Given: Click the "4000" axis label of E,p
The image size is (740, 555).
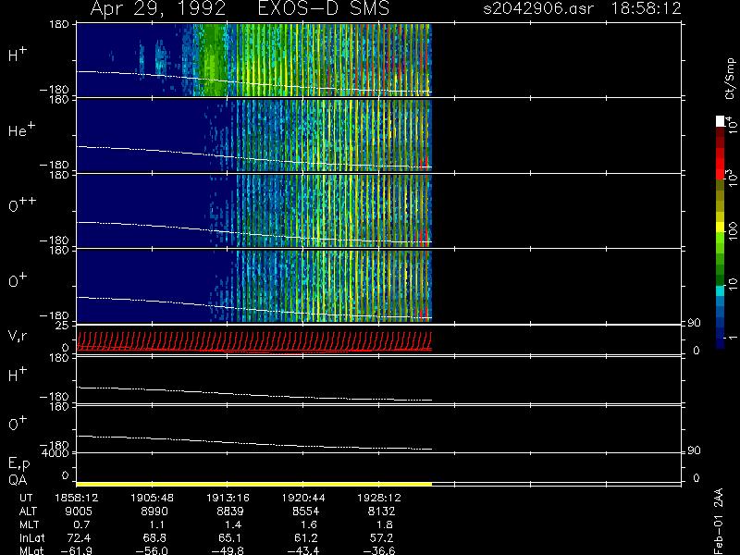Looking at the screenshot, I should [55, 453].
